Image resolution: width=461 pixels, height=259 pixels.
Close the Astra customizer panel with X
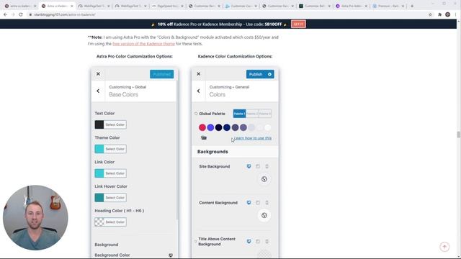(x=98, y=74)
